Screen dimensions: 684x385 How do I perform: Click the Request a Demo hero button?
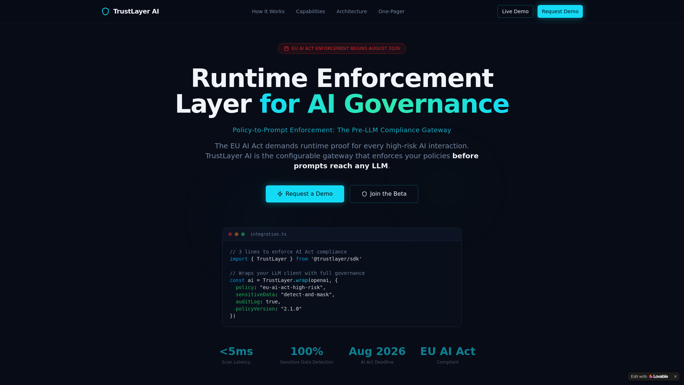click(305, 194)
